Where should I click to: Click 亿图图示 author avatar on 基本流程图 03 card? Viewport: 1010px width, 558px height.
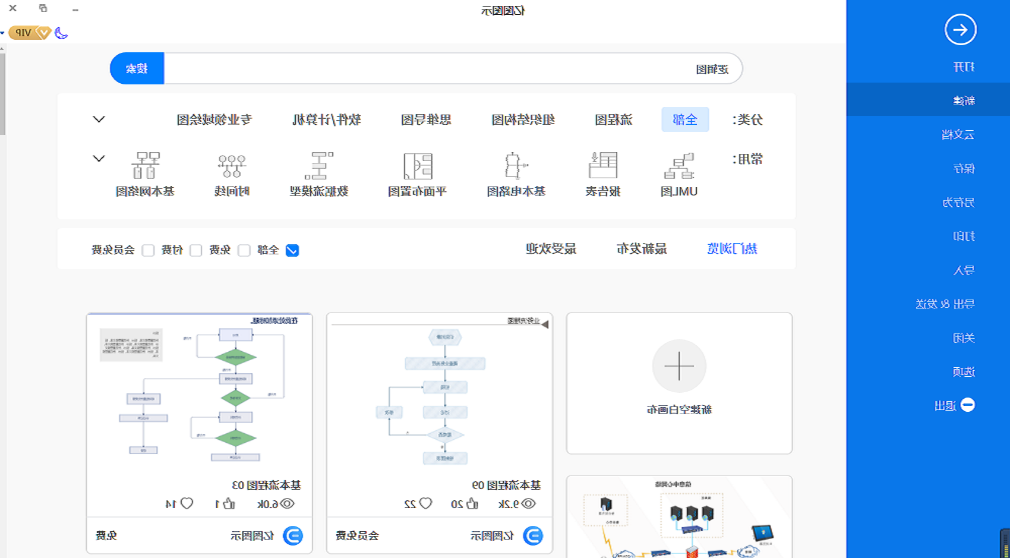point(293,536)
